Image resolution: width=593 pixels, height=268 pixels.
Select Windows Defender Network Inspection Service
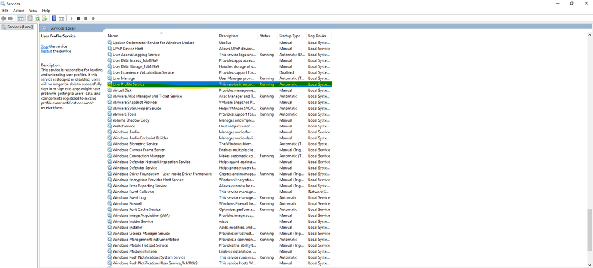(219, 162)
